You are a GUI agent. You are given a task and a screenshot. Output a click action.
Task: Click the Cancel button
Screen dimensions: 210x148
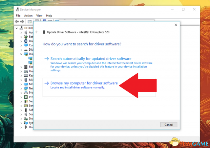pos(169,125)
